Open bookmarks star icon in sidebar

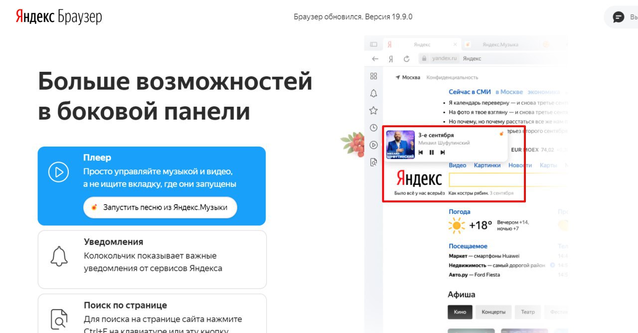point(373,110)
